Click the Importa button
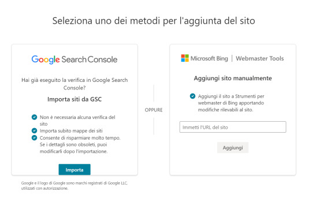 75,170
